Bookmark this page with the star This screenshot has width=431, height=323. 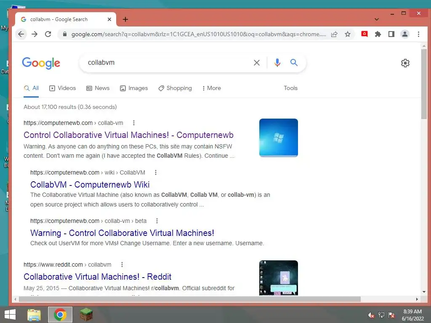tap(348, 34)
